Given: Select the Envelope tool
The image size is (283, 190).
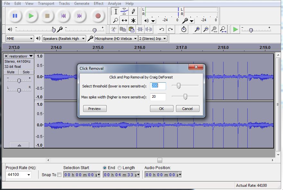Looking at the screenshot, I should point(124,12).
